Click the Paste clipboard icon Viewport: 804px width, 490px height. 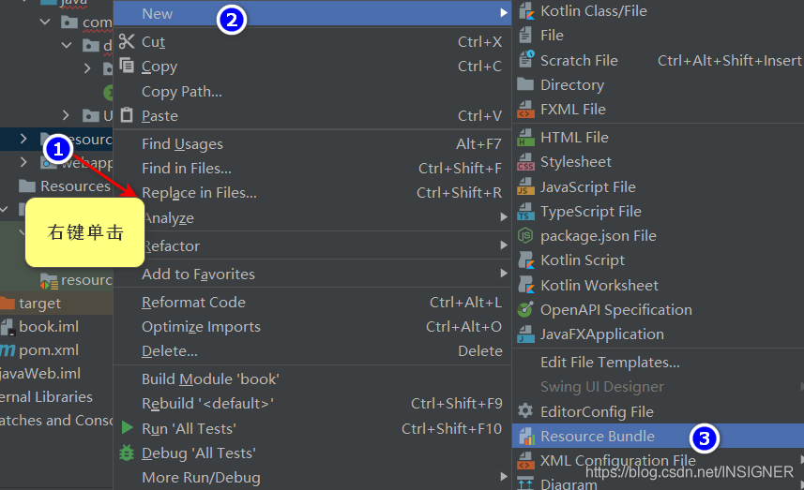point(127,114)
